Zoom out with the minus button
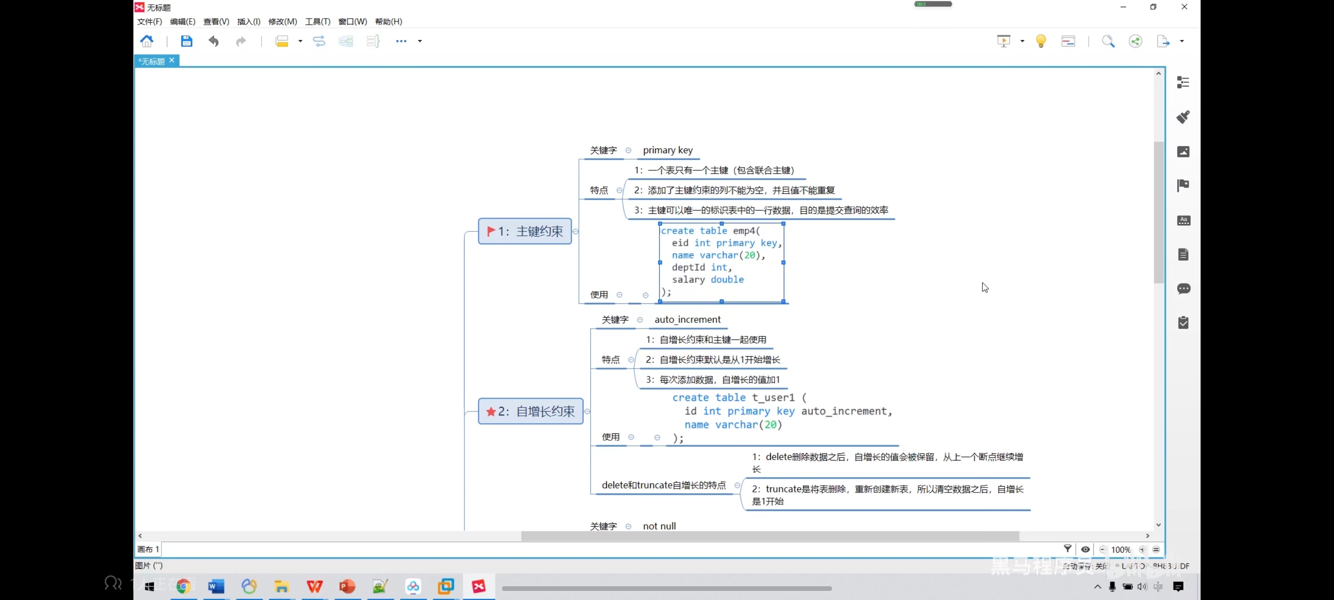 (1102, 550)
